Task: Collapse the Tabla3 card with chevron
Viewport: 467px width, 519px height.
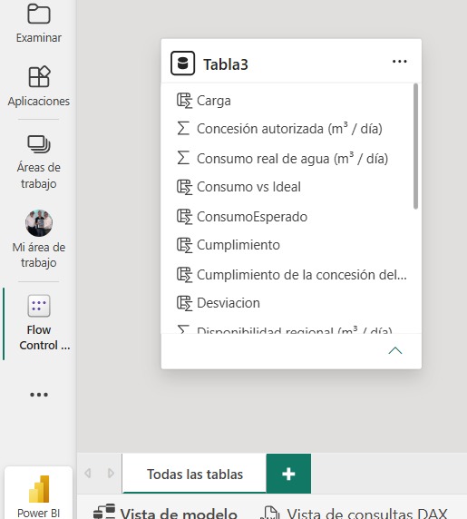Action: pyautogui.click(x=394, y=350)
